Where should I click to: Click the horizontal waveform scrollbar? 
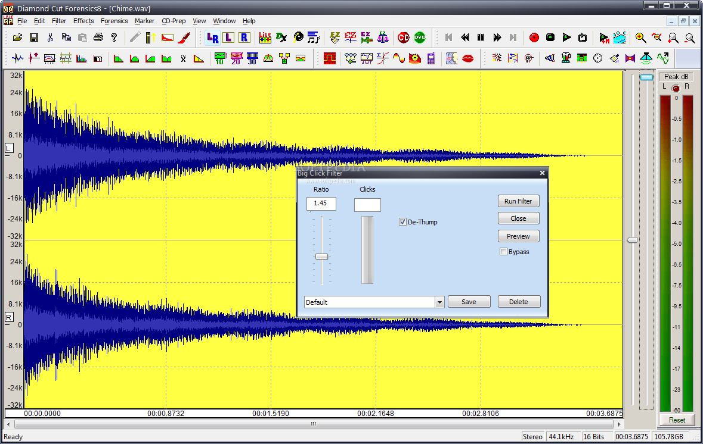314,424
